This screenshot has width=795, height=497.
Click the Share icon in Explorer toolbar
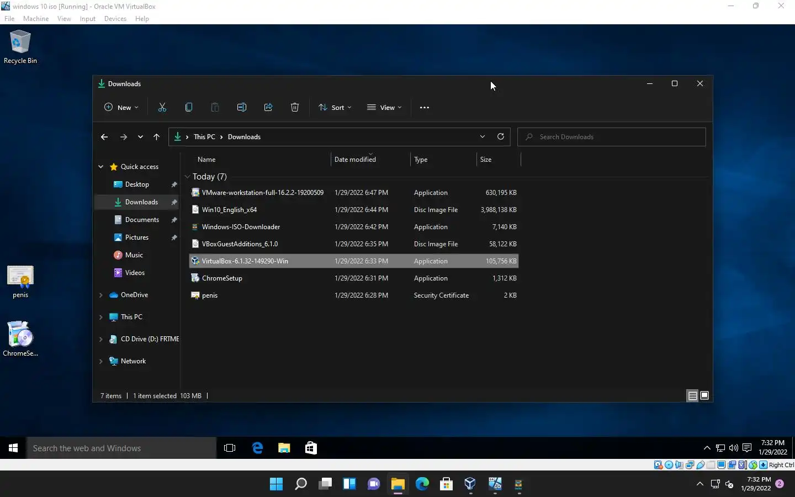pyautogui.click(x=268, y=108)
